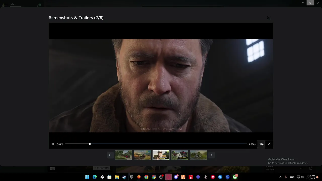Open Riot Client from taskbar

[x=213, y=177]
